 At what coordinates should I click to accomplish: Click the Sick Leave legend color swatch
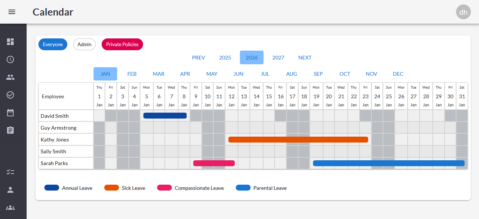[x=112, y=188]
